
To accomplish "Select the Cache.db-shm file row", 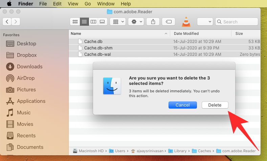I will click(98, 48).
